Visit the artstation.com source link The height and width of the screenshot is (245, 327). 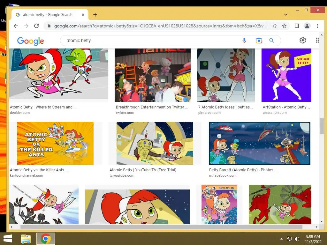coord(275,113)
